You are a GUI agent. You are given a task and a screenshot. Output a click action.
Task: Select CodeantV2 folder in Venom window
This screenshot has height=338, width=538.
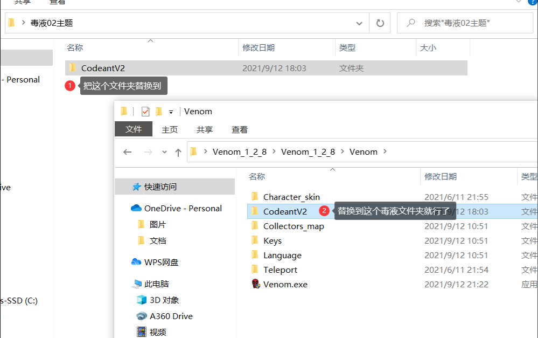(285, 212)
